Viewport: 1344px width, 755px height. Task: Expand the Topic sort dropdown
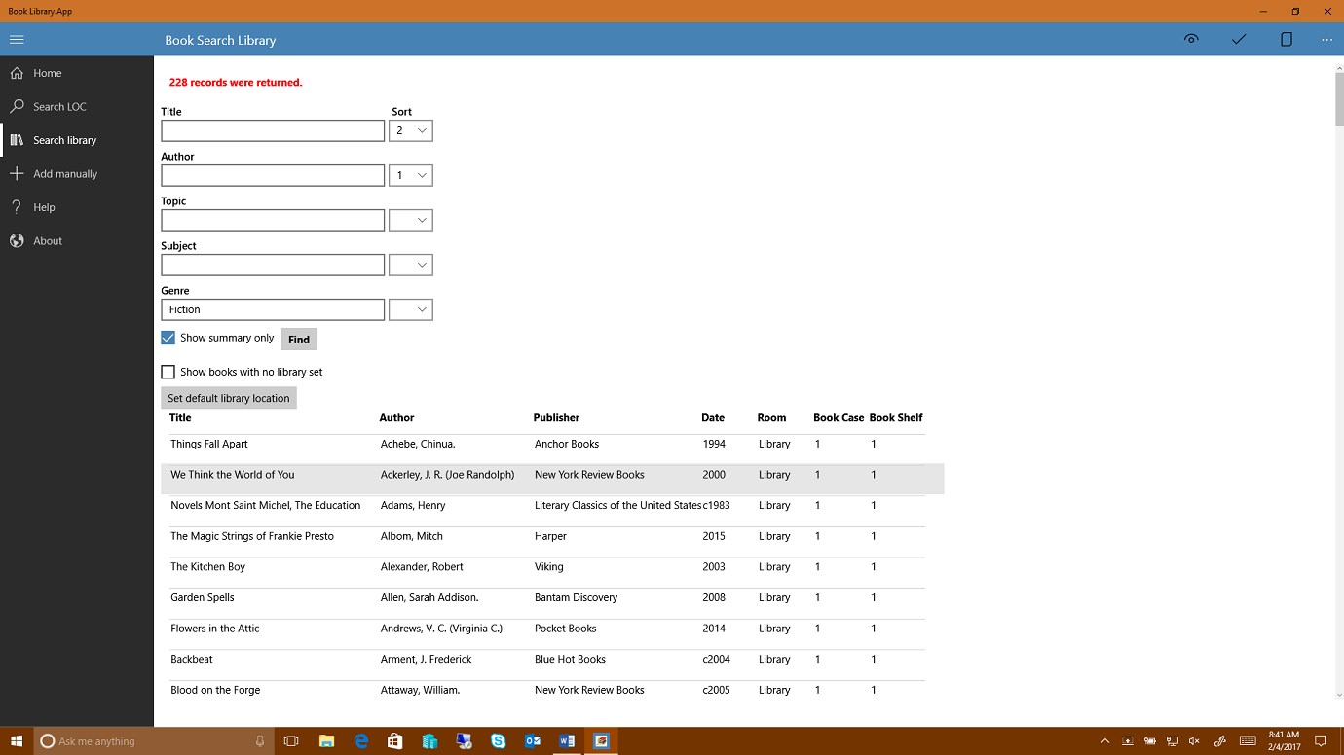411,220
